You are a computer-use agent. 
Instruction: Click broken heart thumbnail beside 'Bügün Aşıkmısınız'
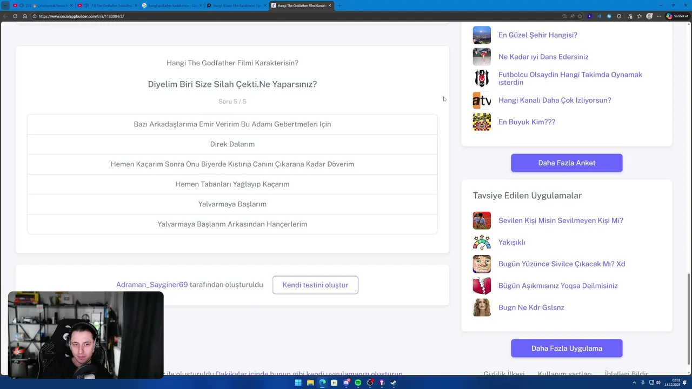[482, 286]
